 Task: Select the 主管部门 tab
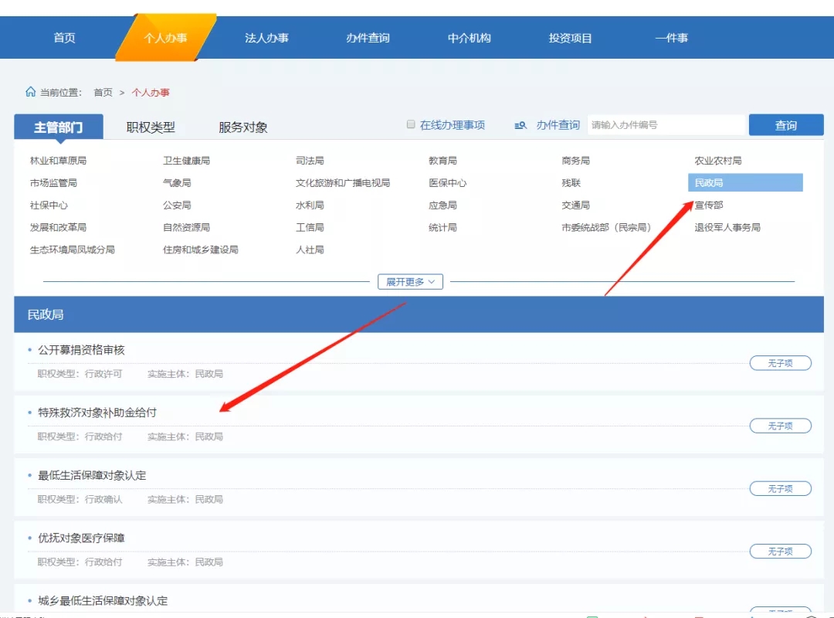point(59,126)
